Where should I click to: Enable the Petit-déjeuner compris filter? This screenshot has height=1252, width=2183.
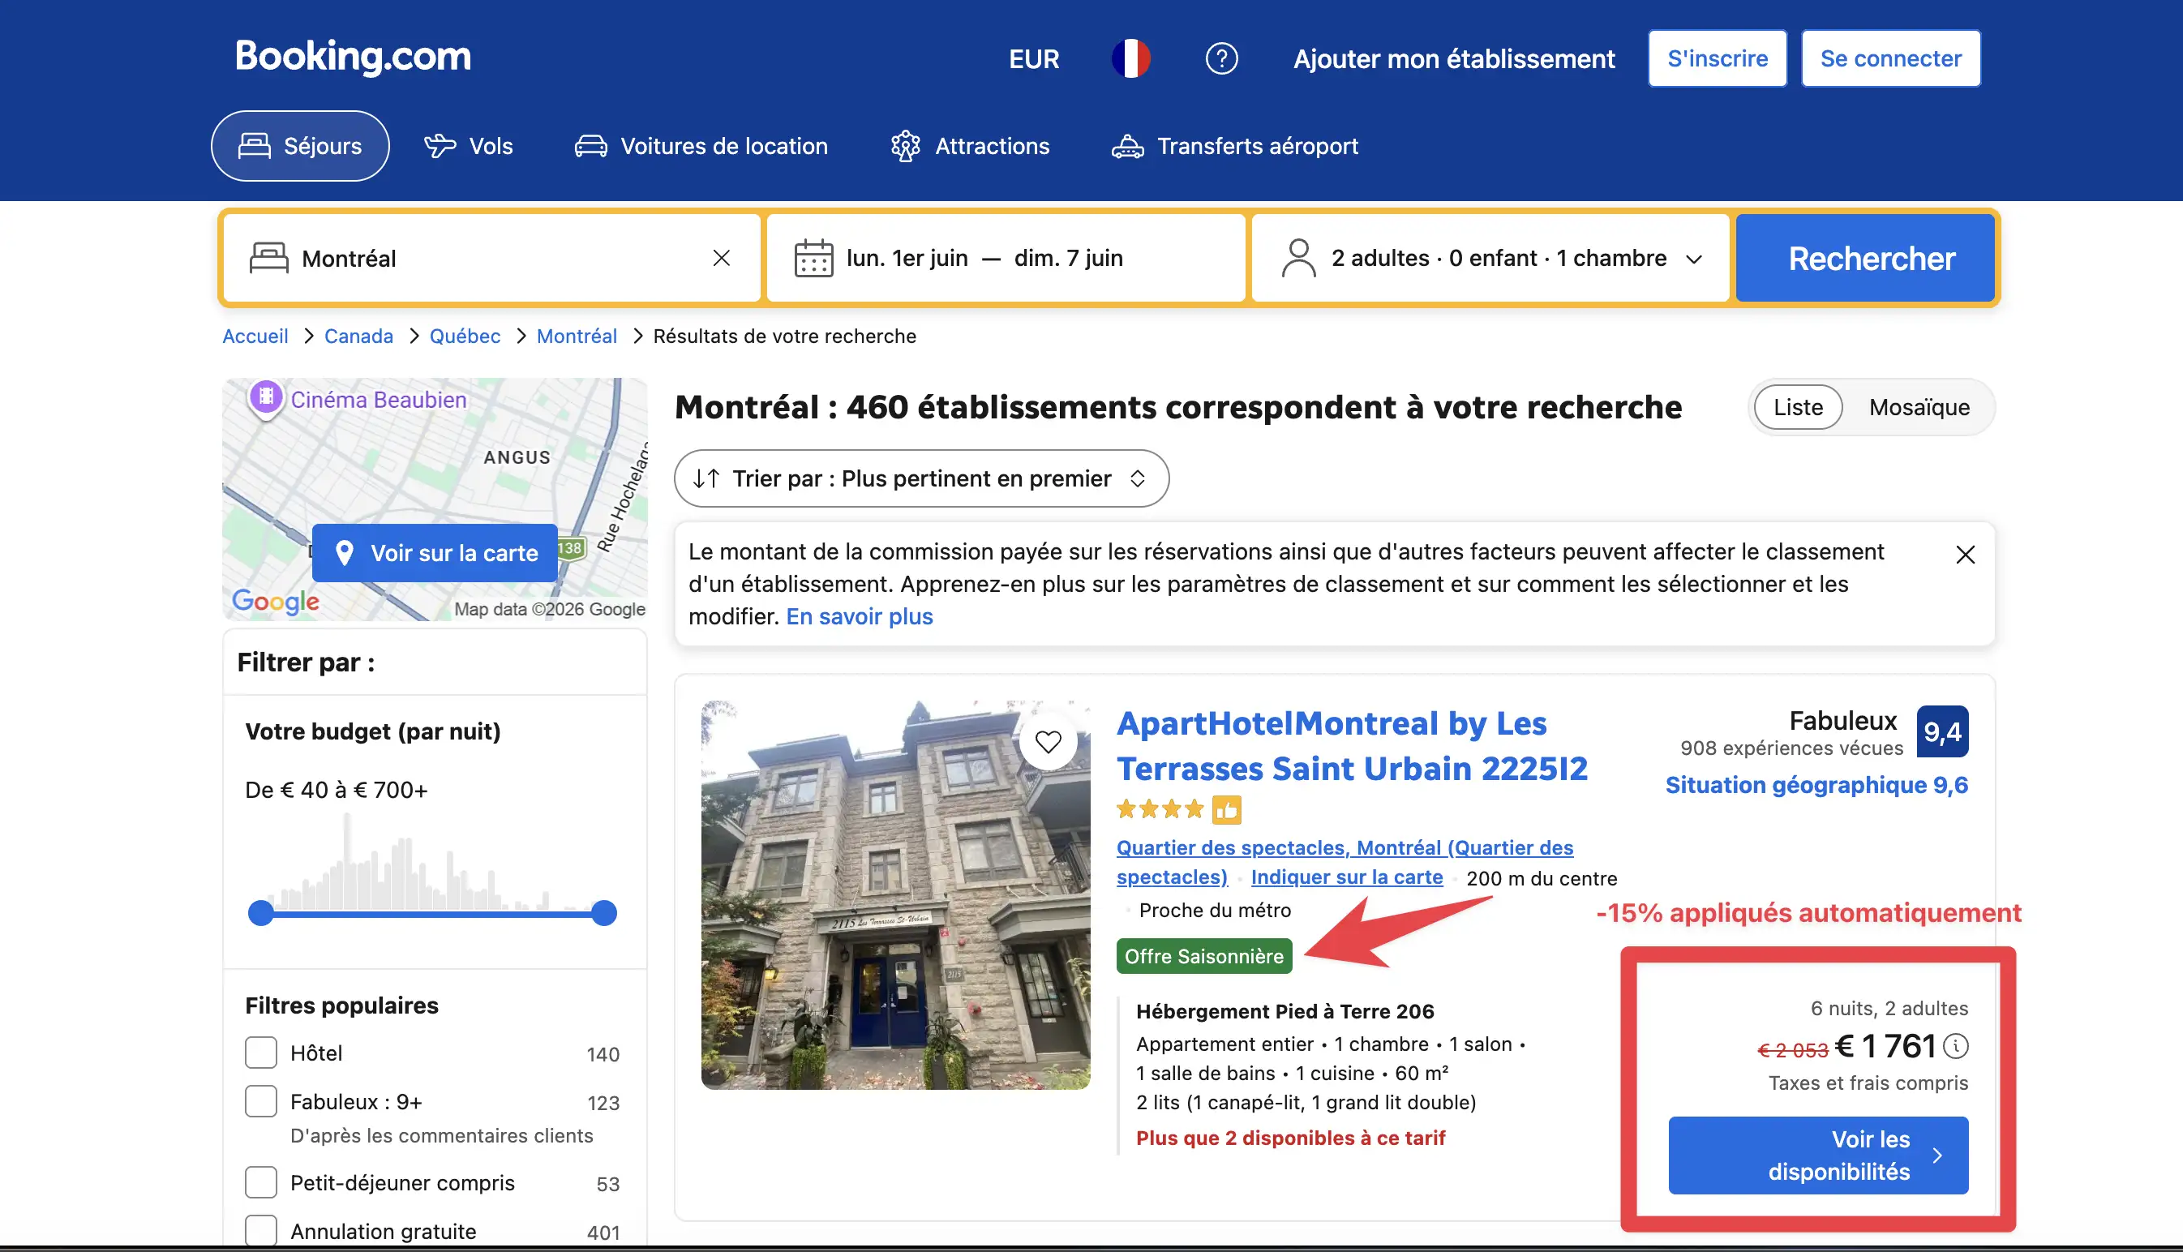(x=260, y=1181)
